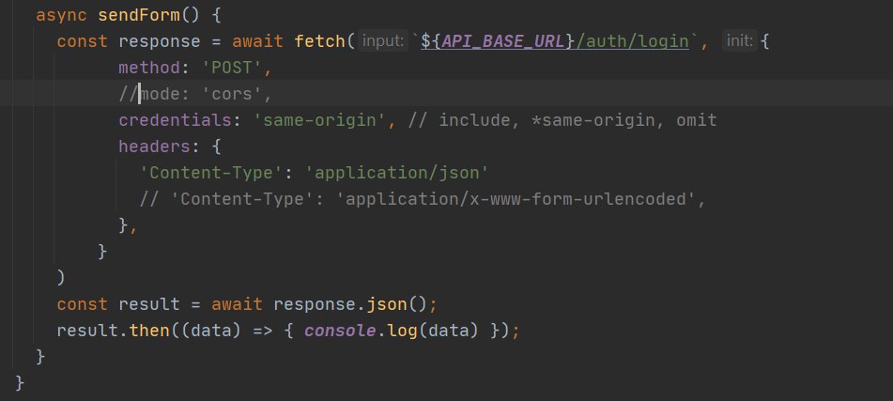Click the 'same-origin' string value
This screenshot has height=401, width=893.
click(x=319, y=120)
